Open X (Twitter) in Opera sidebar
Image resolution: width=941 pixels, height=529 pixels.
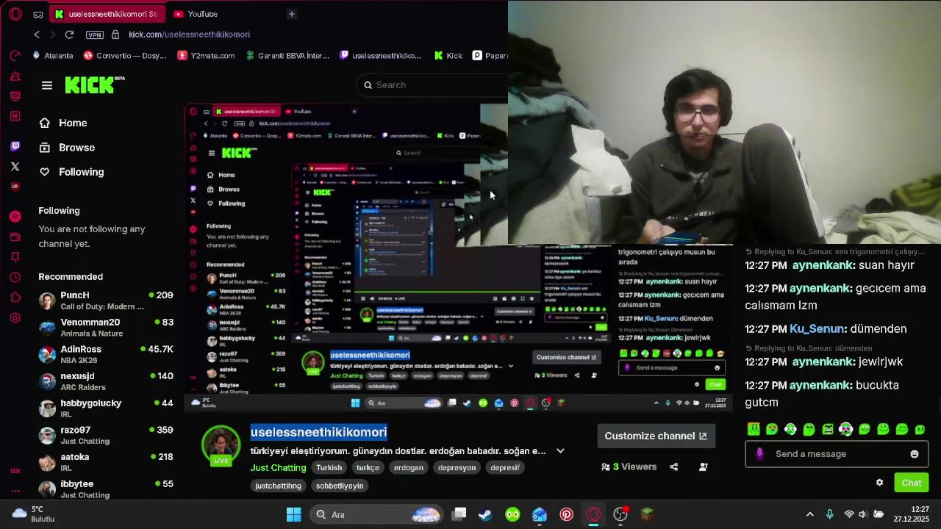tap(15, 167)
